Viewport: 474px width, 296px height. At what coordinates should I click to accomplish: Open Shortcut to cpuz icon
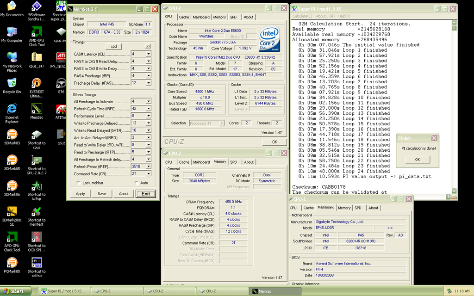click(37, 139)
